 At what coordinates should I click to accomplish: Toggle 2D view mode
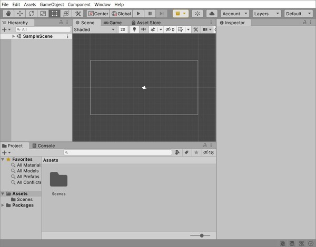[x=123, y=29]
